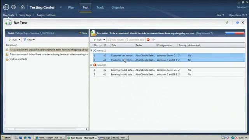
Task: Click the Test suite header icon
Action: [93, 33]
